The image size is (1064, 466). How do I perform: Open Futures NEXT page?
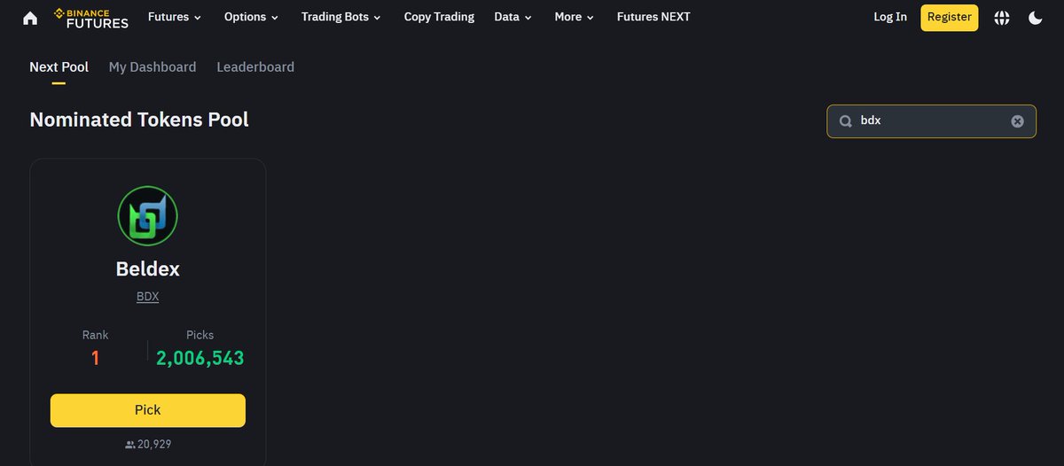pyautogui.click(x=653, y=17)
